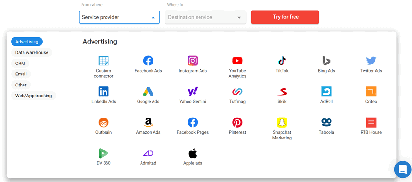Choose the Google Ads icon
Screen dimensions: 412x182
[148, 92]
